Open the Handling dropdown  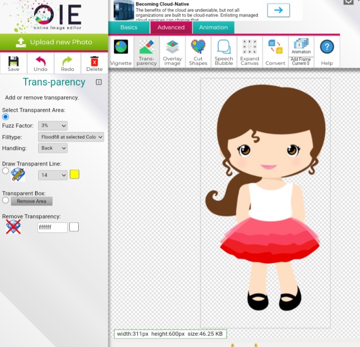53,148
